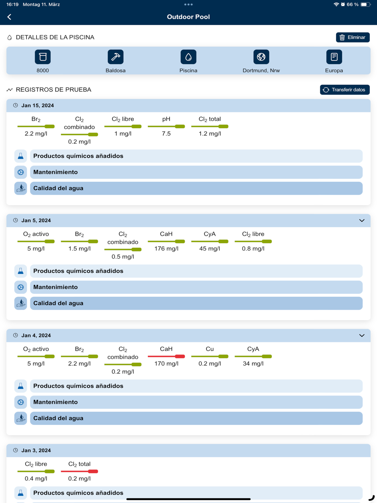Image resolution: width=377 pixels, height=503 pixels.
Task: Expand the Jan 5, 2024 record chevron
Action: click(x=362, y=221)
